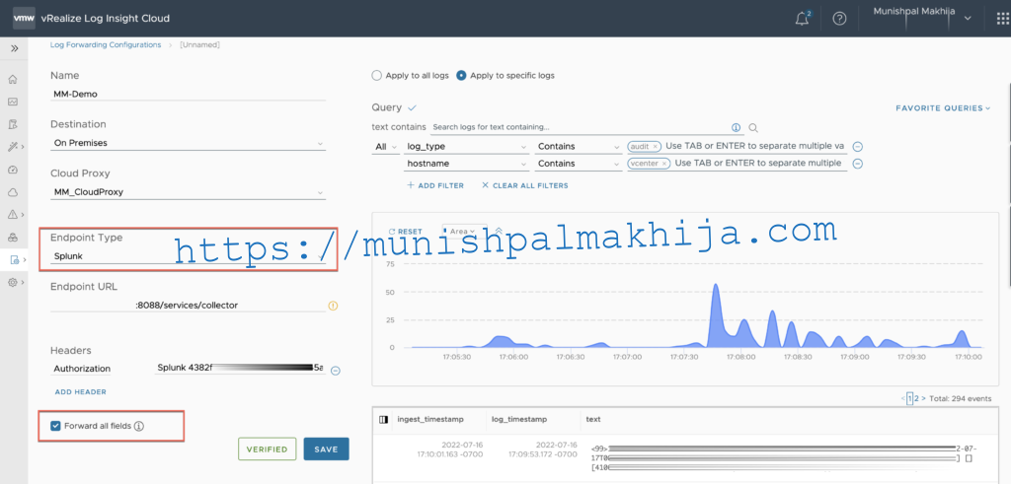Open the Endpoint Type dropdown
This screenshot has height=484, width=1011.
(188, 255)
